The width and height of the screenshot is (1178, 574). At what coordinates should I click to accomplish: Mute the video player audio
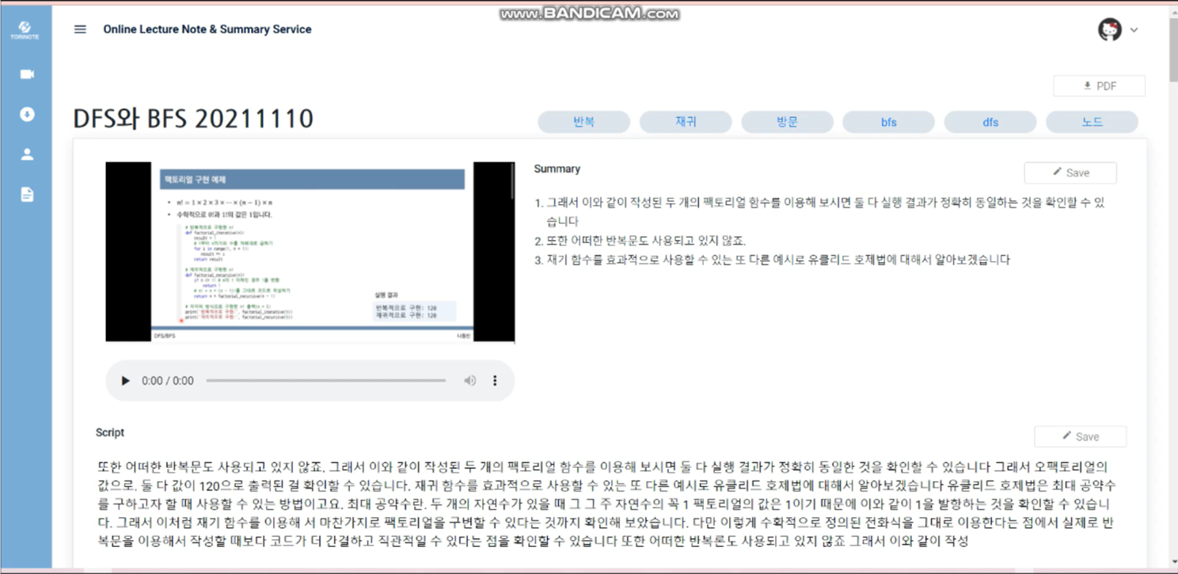[x=469, y=381]
